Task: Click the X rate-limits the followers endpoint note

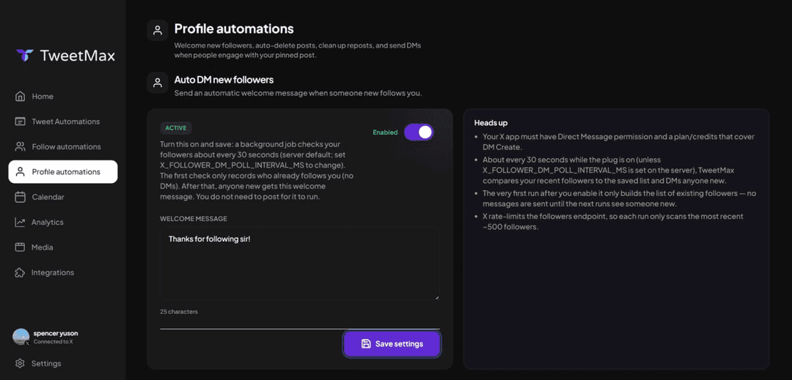Action: point(612,221)
